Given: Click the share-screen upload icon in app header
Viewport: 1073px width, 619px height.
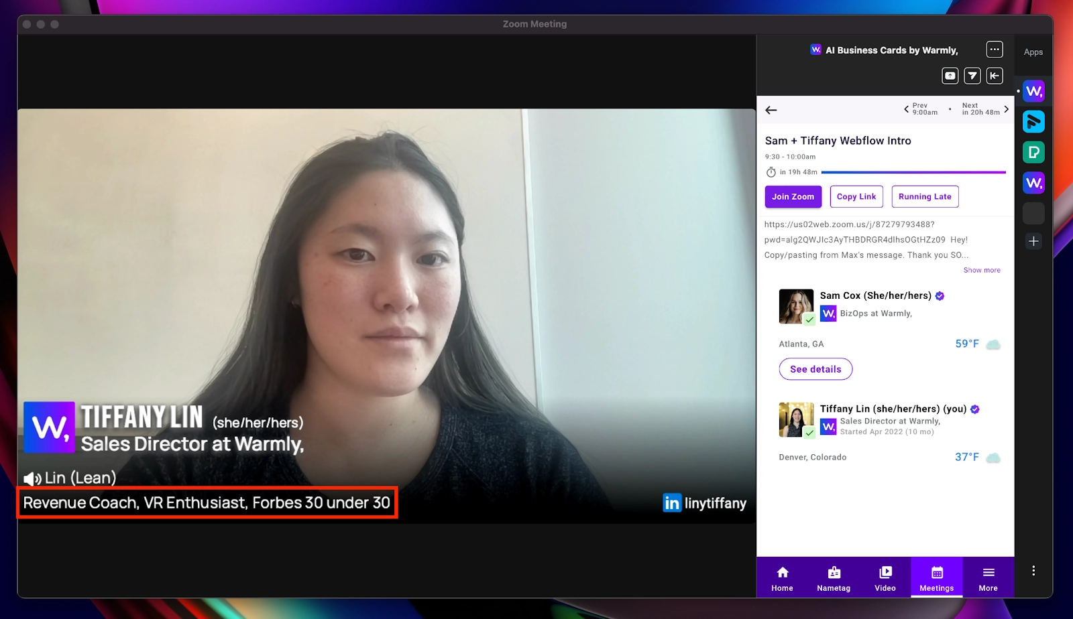Looking at the screenshot, I should point(950,76).
